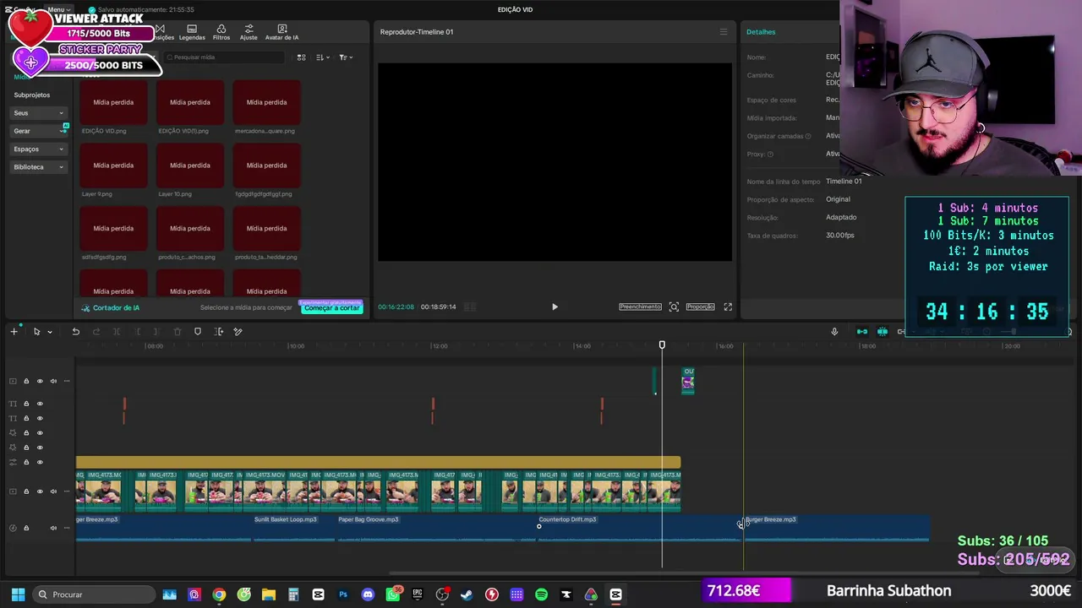Choose the selection pointer tool
The width and height of the screenshot is (1082, 608).
[36, 332]
